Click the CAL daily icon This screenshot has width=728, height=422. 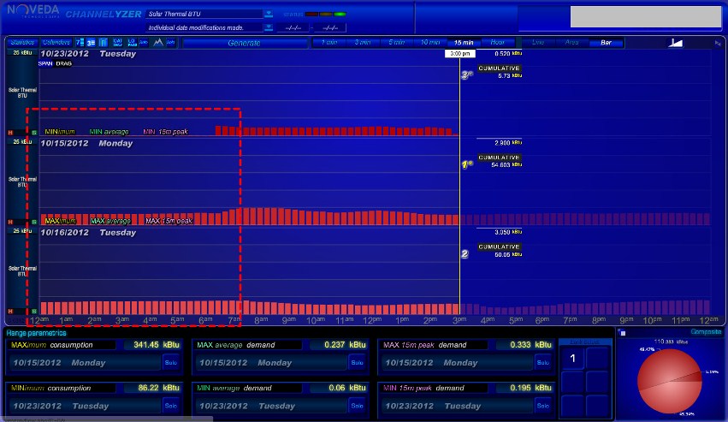tap(117, 42)
